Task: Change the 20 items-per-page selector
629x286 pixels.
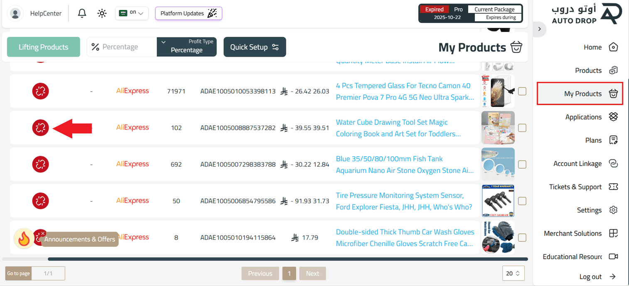Action: point(513,273)
